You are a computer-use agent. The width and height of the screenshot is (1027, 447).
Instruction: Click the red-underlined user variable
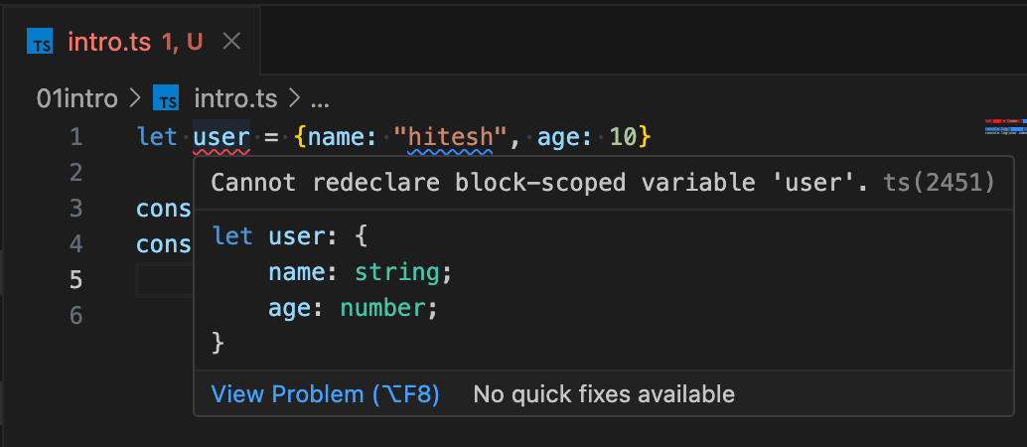point(221,137)
